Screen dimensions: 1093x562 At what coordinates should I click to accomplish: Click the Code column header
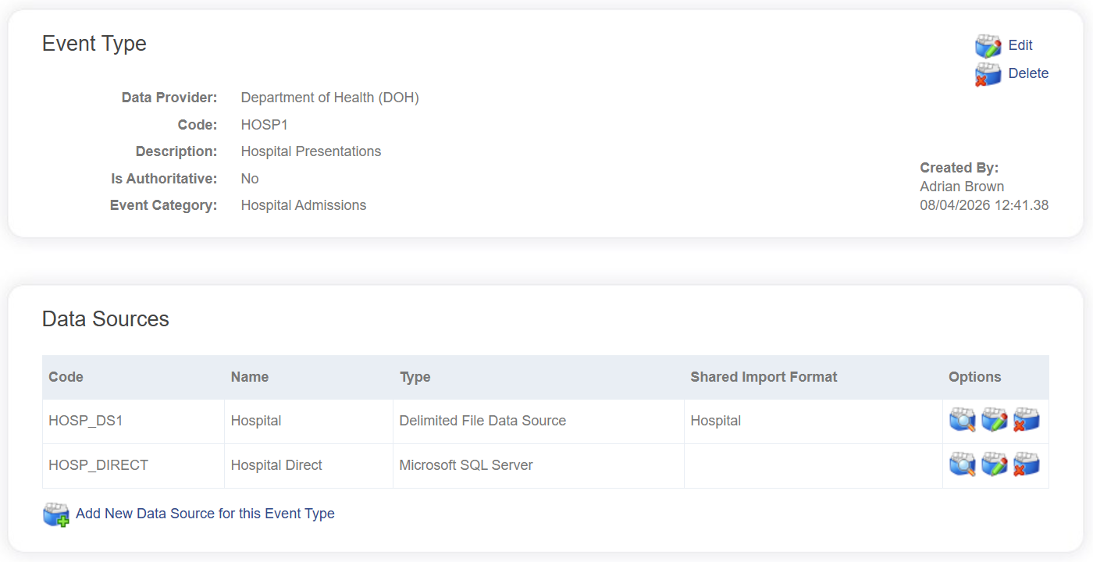tap(66, 377)
